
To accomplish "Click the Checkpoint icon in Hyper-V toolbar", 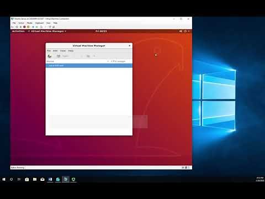I will click(x=41, y=27).
